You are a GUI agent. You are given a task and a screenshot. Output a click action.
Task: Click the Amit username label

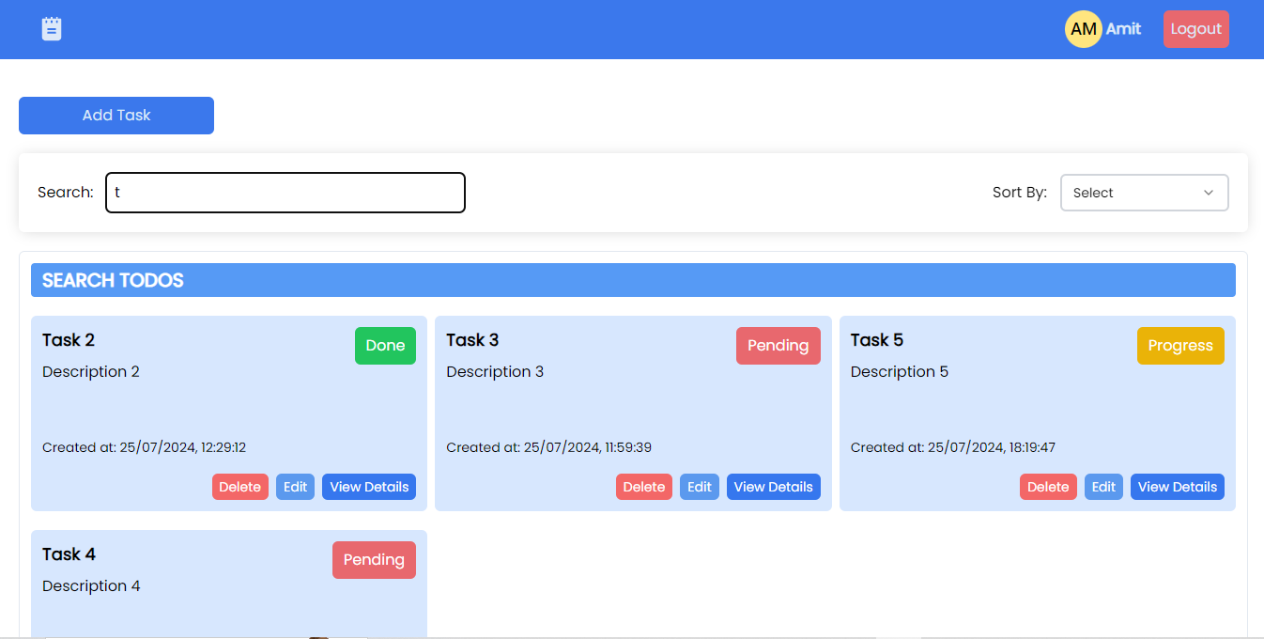(1123, 29)
